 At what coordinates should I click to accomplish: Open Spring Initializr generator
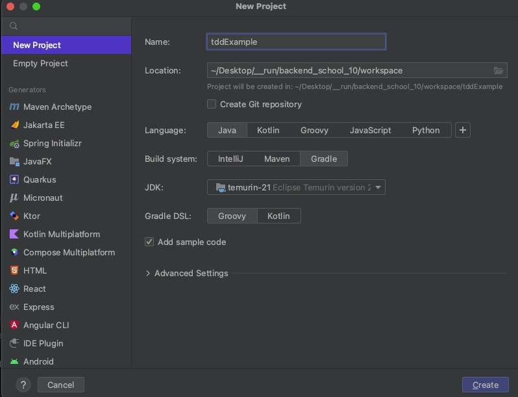66,143
